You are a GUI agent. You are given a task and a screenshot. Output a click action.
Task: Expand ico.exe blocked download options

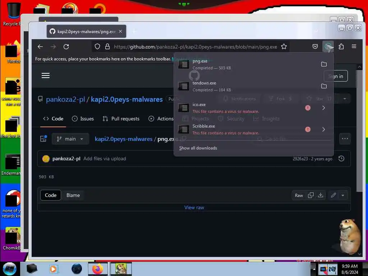pos(324,108)
